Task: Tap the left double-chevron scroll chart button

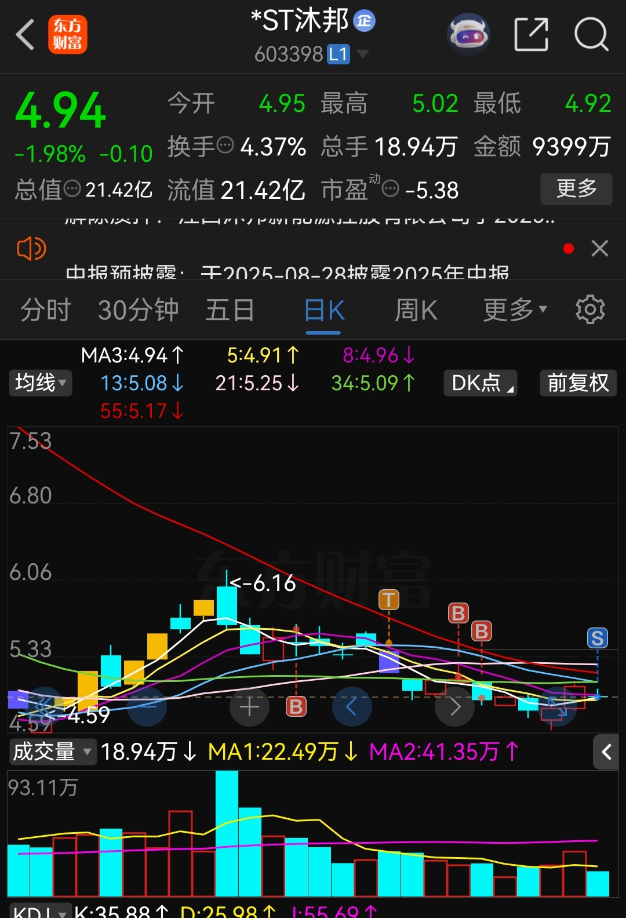Action: pyautogui.click(x=45, y=706)
